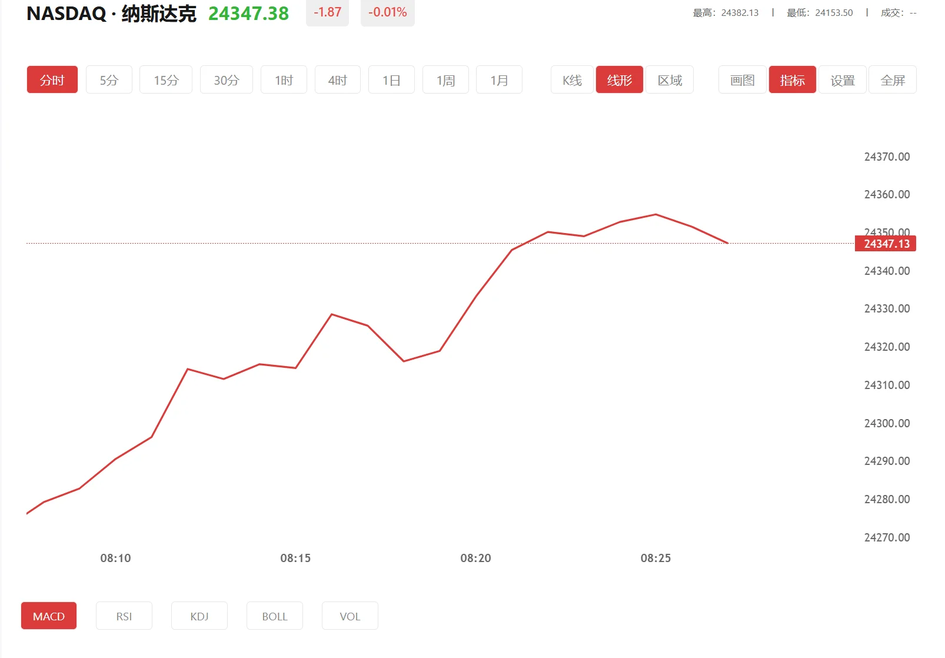Select the 5分 timeframe
945x658 pixels.
pyautogui.click(x=109, y=79)
